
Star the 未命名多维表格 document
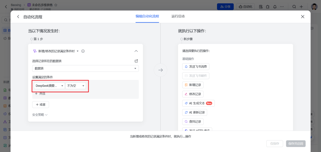[x=56, y=5]
